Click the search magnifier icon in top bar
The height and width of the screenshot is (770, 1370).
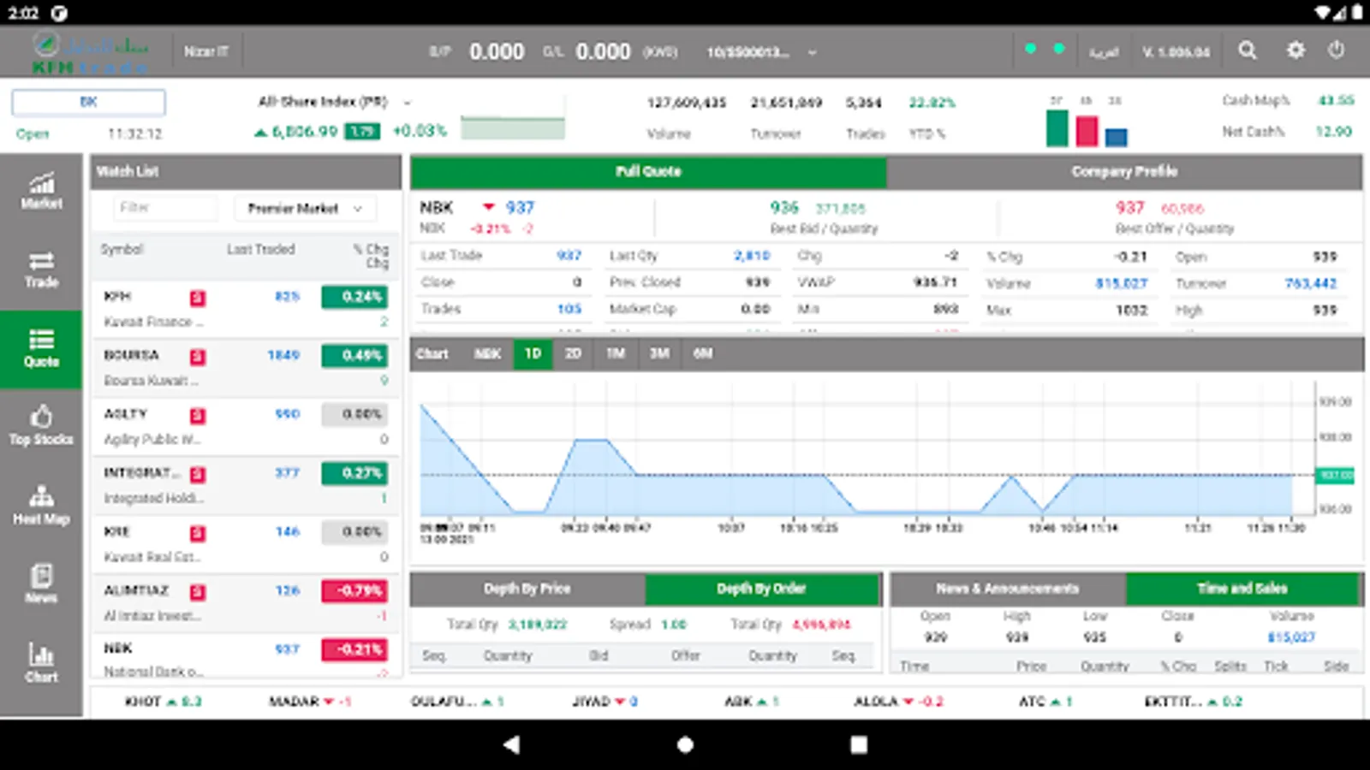pos(1248,50)
